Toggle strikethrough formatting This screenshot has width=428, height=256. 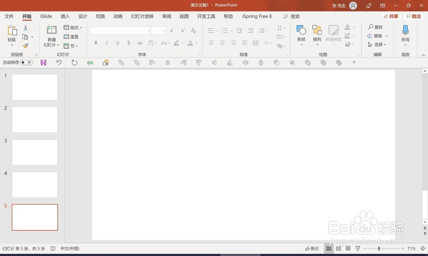point(140,43)
